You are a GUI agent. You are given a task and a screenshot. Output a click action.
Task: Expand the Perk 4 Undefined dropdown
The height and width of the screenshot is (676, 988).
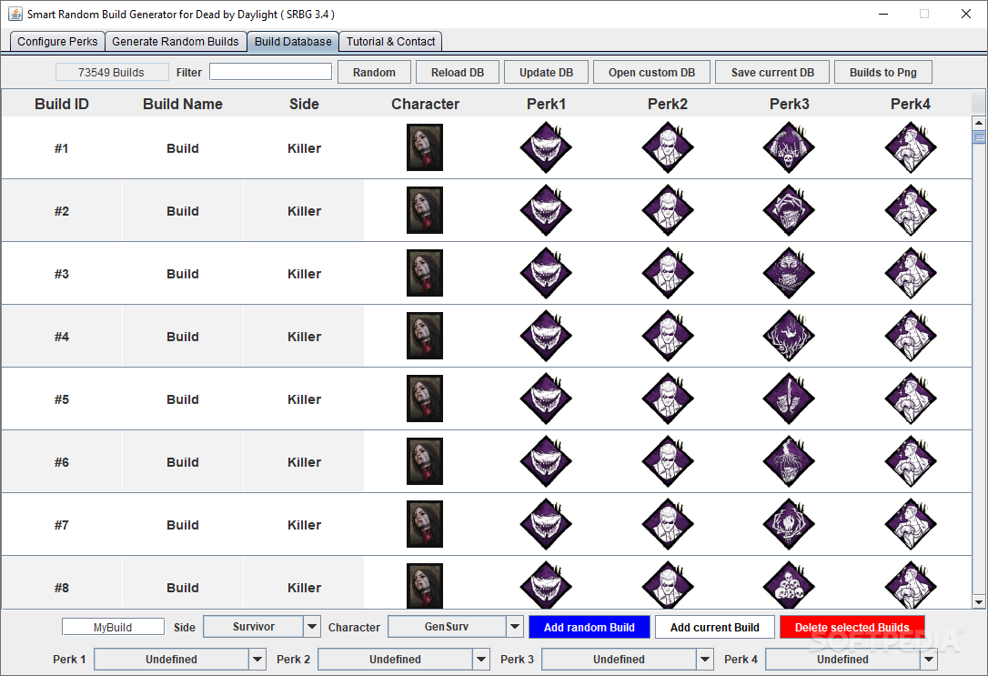pyautogui.click(x=851, y=659)
